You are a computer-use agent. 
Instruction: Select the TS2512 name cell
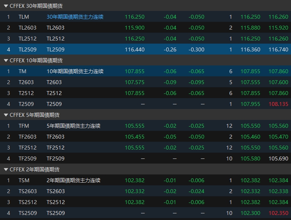coord(56,202)
